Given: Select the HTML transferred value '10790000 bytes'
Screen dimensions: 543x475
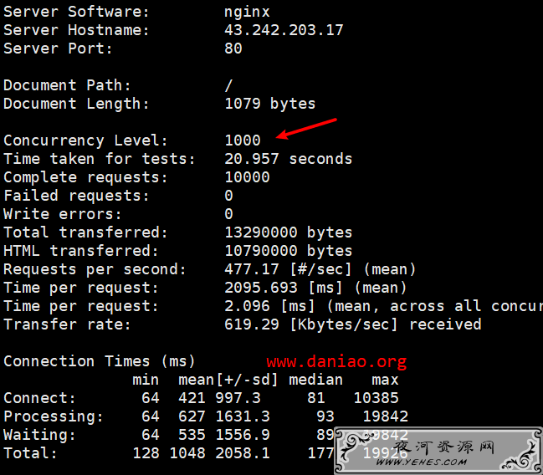Looking at the screenshot, I should [x=288, y=251].
